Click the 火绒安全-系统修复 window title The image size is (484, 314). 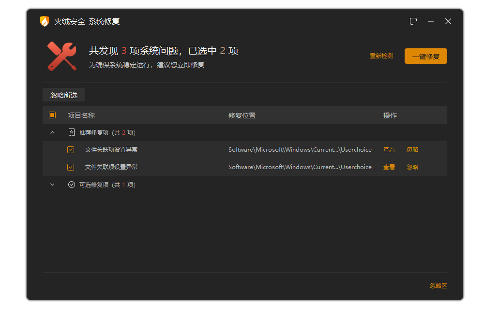tap(87, 21)
